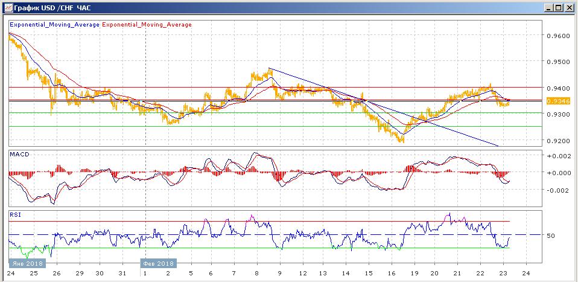This screenshot has height=282, width=578.
Task: Click the MACD indicator label
Action: (18, 153)
